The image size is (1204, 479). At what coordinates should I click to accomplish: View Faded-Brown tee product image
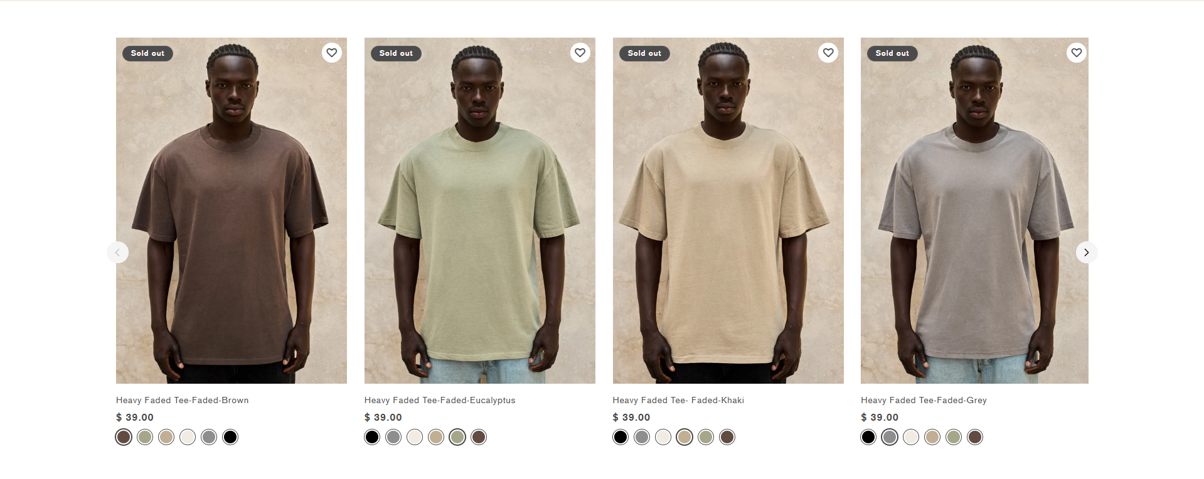tap(232, 211)
